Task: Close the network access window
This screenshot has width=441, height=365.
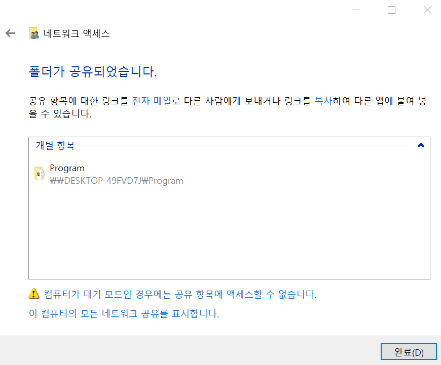Action: coord(427,10)
